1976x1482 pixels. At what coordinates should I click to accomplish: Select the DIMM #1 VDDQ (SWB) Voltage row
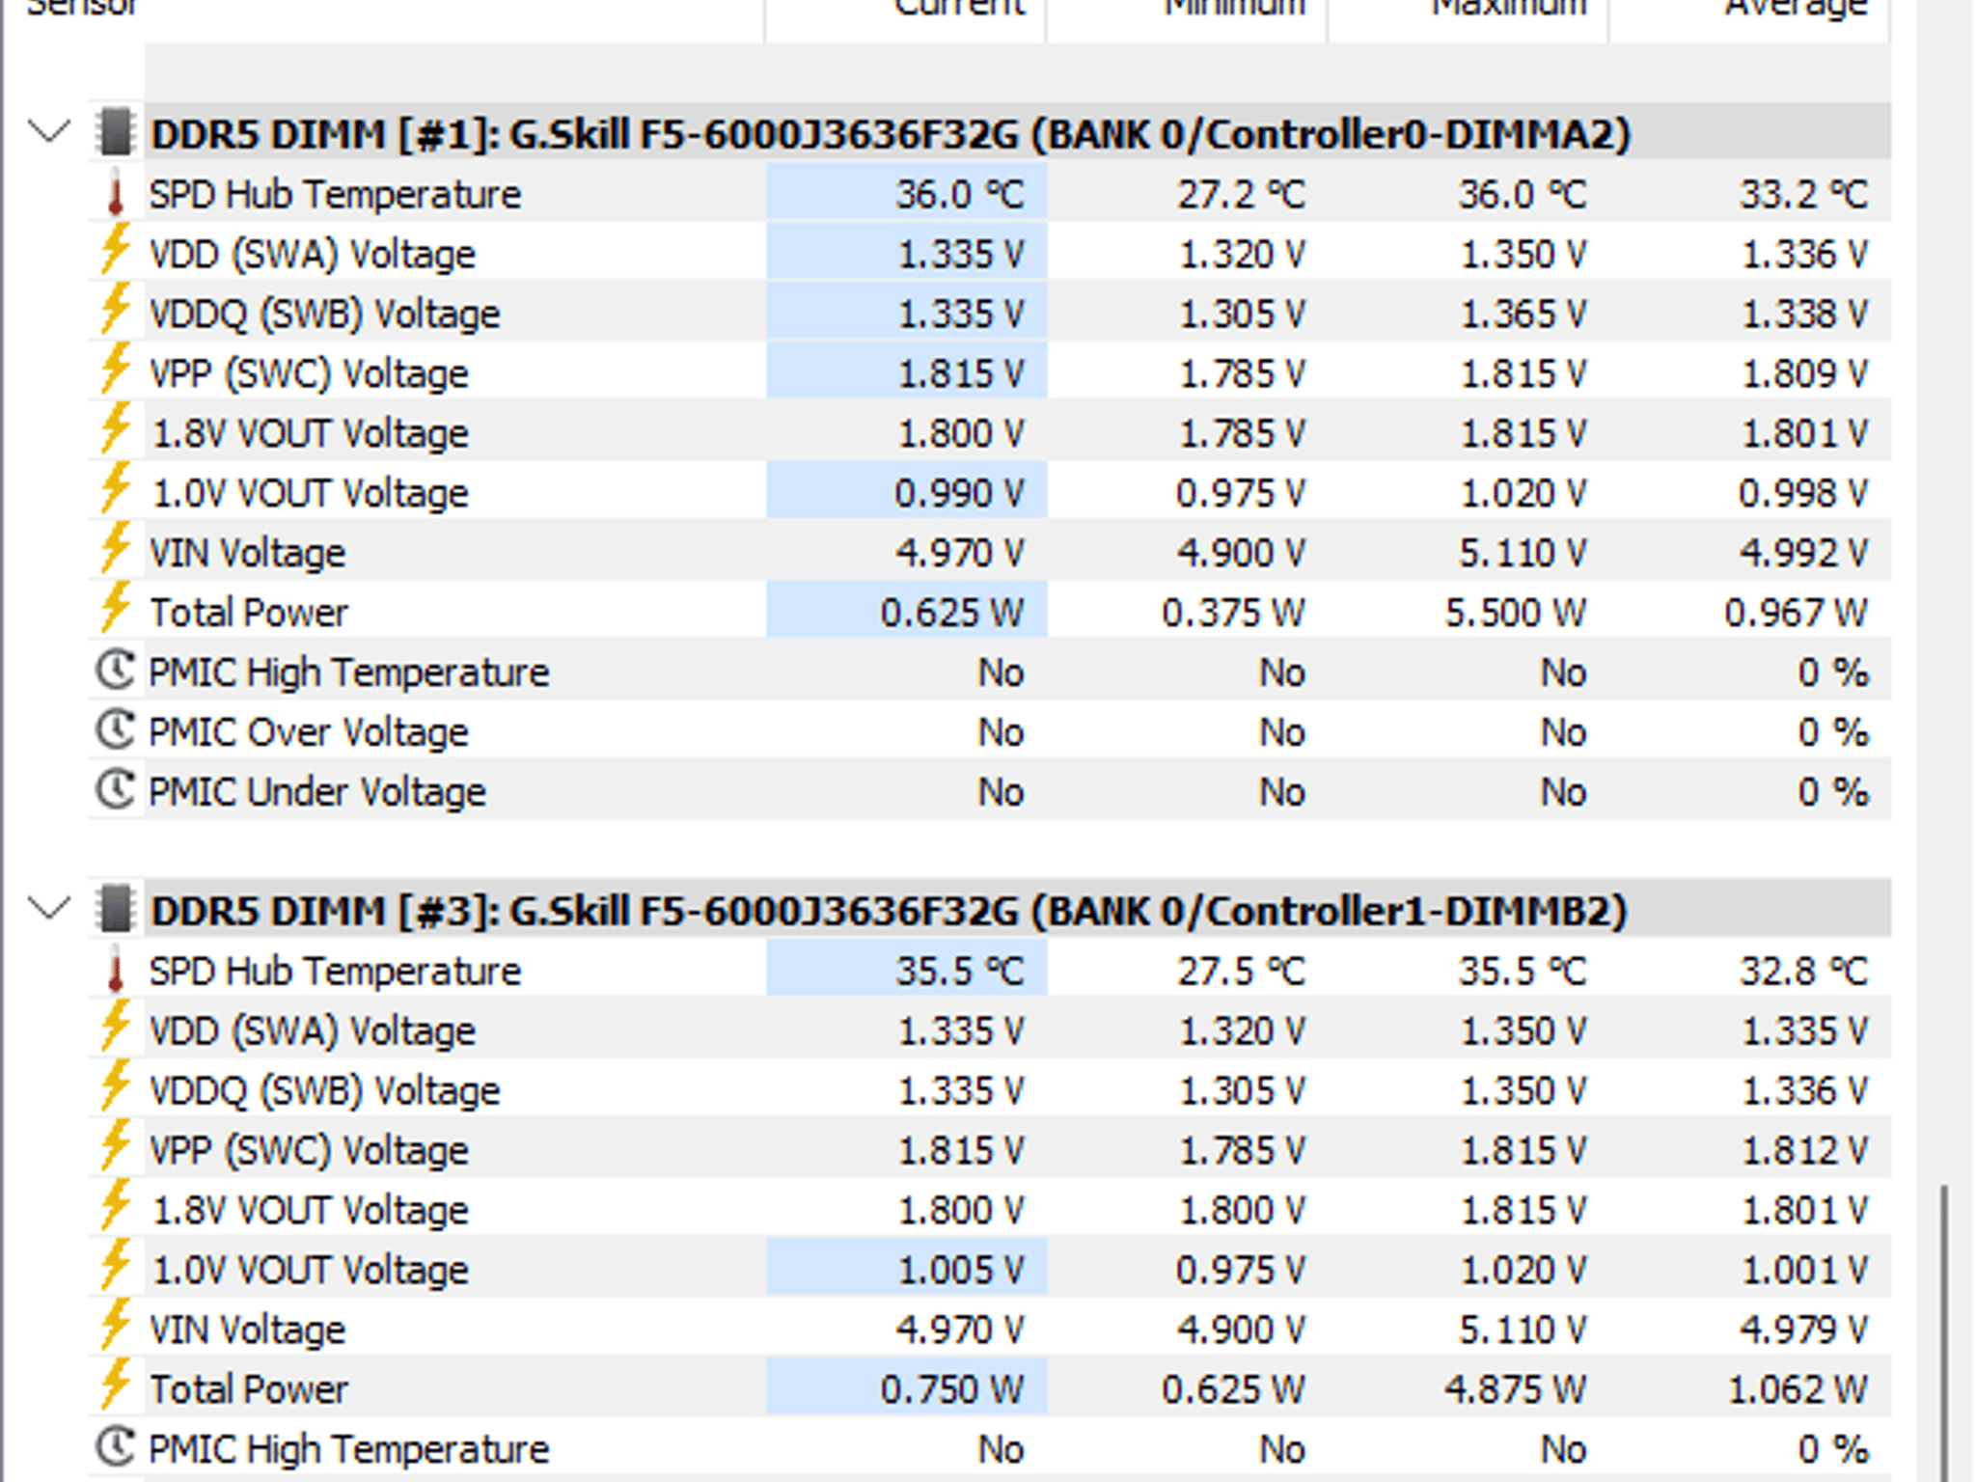pyautogui.click(x=989, y=313)
